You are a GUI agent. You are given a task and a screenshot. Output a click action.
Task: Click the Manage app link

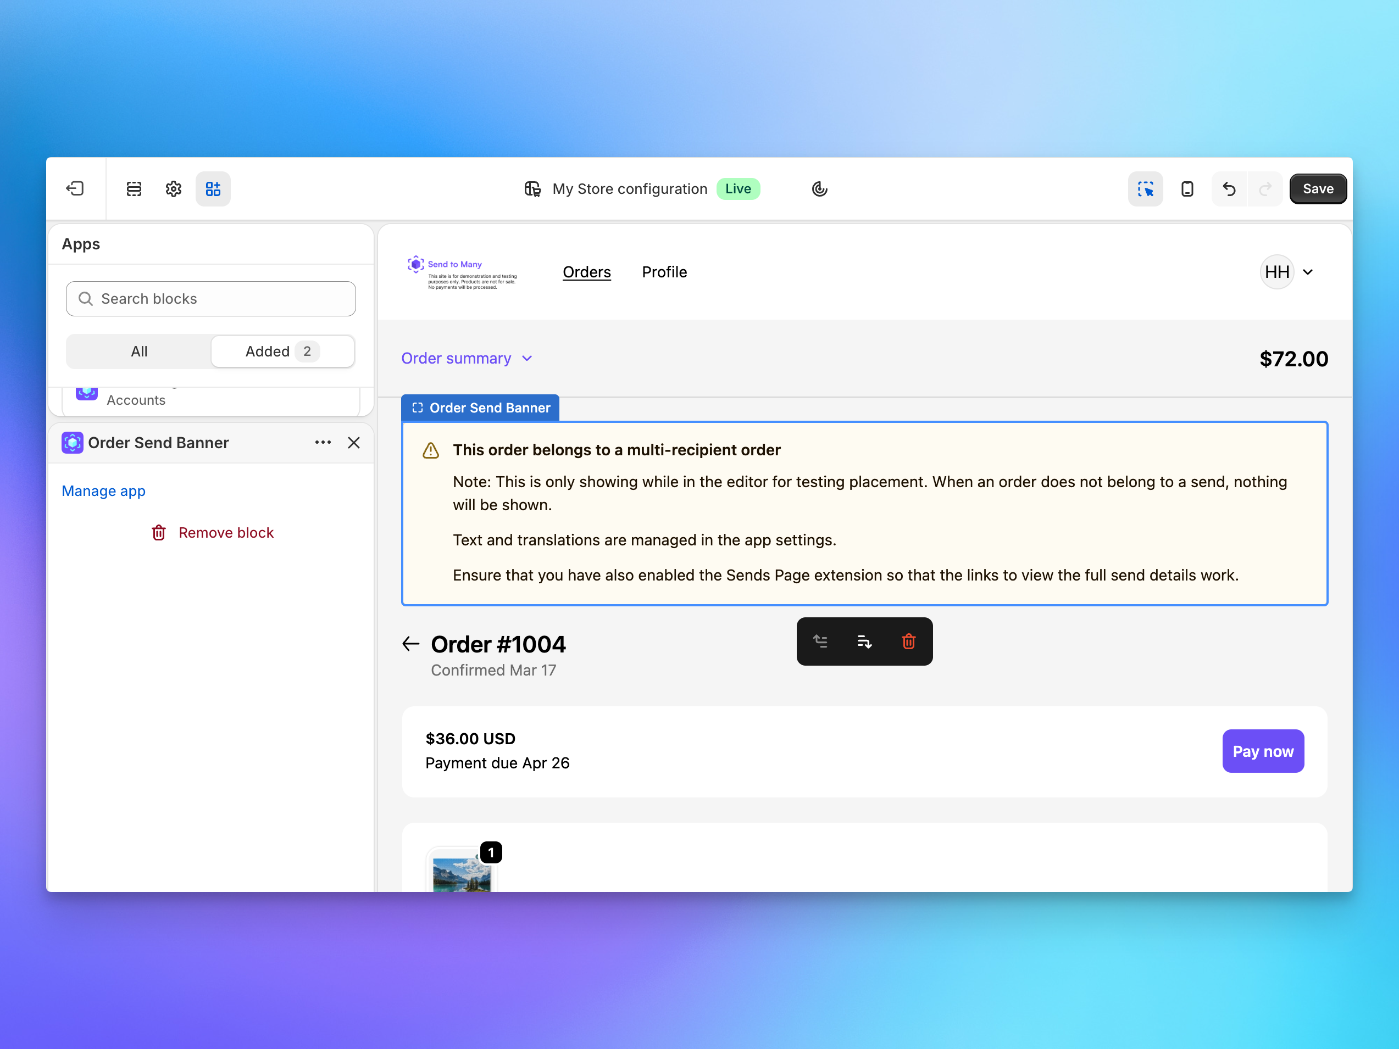point(104,490)
